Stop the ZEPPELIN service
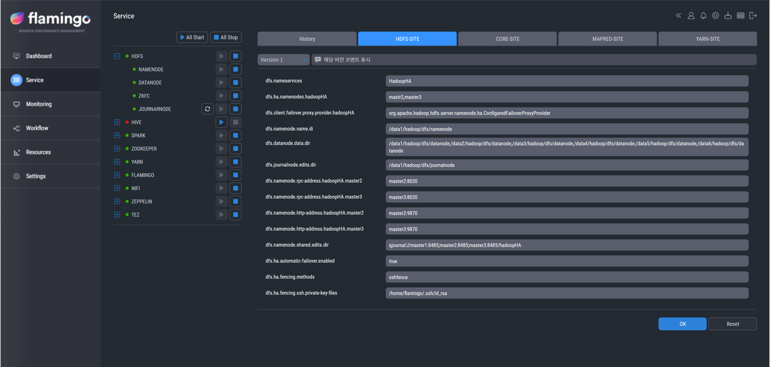Image resolution: width=770 pixels, height=367 pixels. pyautogui.click(x=235, y=201)
